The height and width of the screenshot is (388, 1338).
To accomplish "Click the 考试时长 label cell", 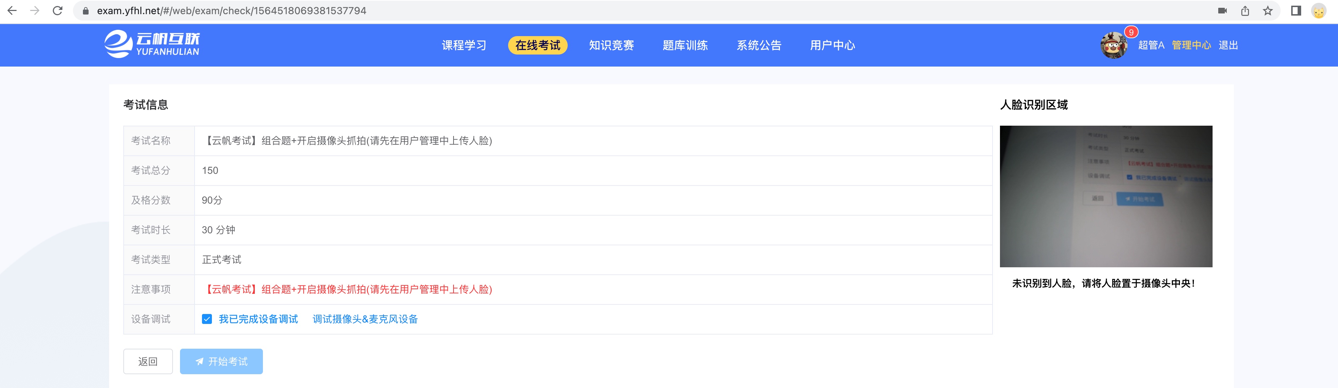I will 159,230.
